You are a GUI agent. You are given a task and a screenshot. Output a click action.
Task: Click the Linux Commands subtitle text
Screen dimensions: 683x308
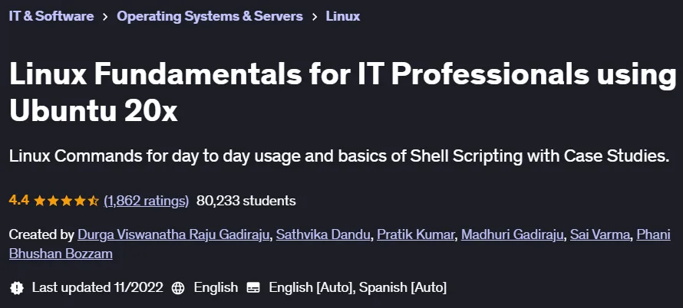coord(339,156)
